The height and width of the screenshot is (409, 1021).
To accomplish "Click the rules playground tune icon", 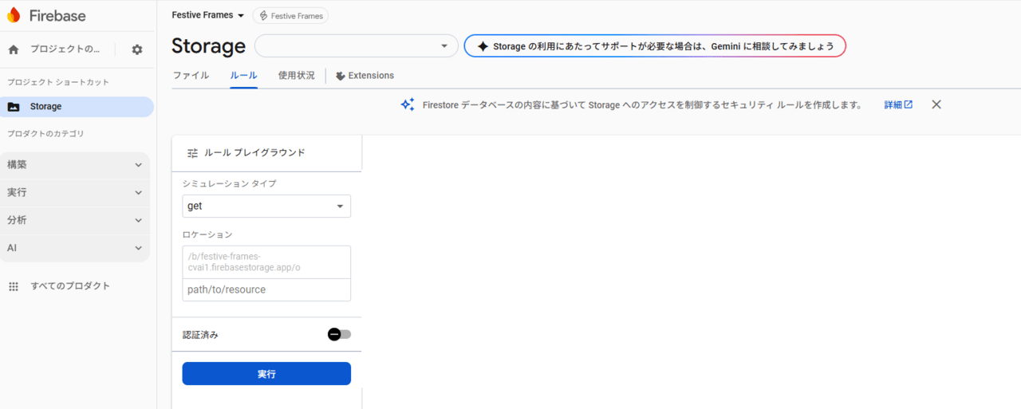I will (x=192, y=153).
